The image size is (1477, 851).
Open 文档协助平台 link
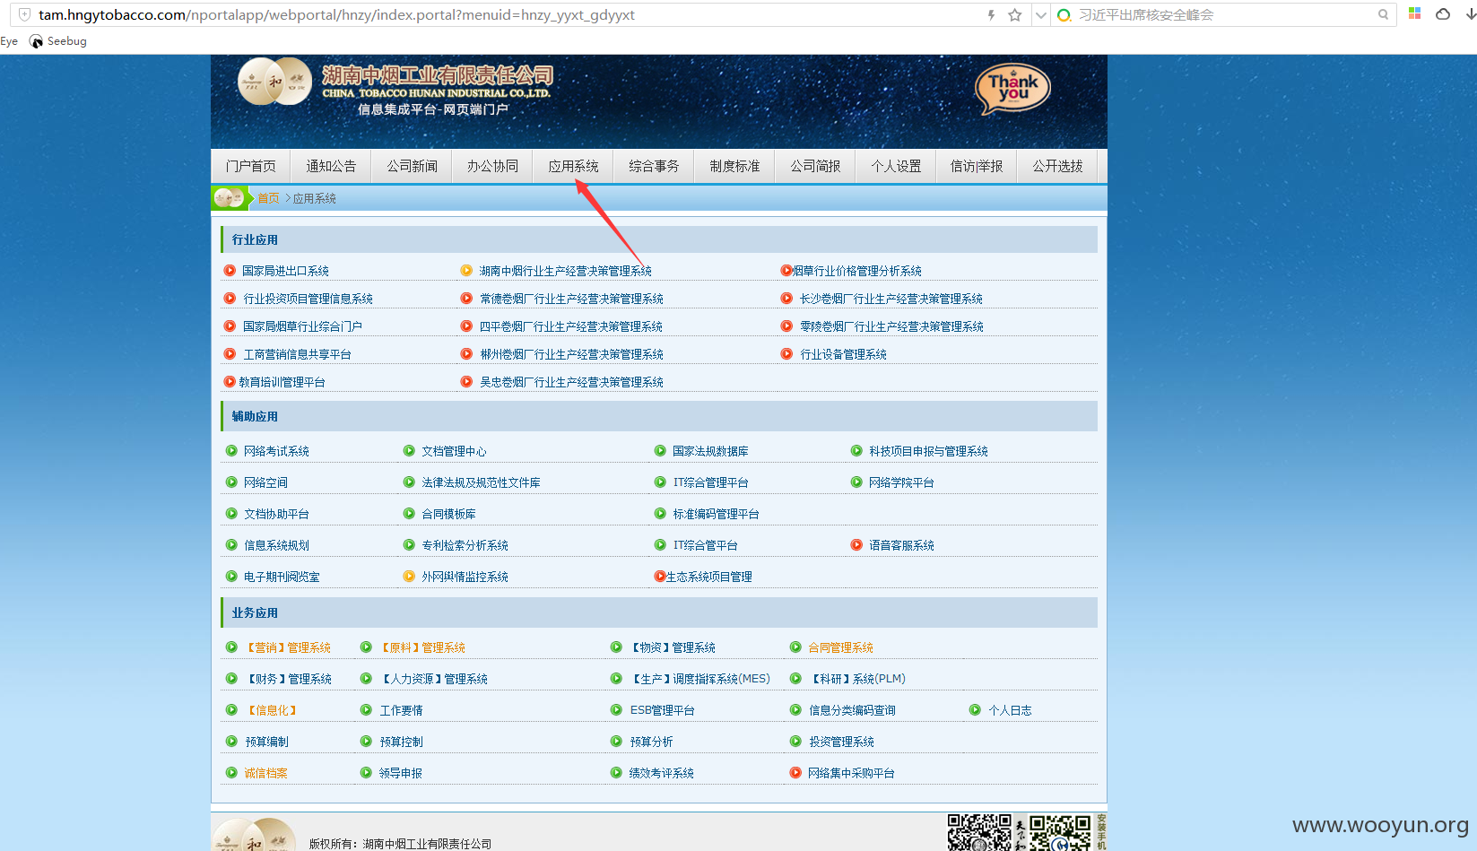pyautogui.click(x=276, y=514)
